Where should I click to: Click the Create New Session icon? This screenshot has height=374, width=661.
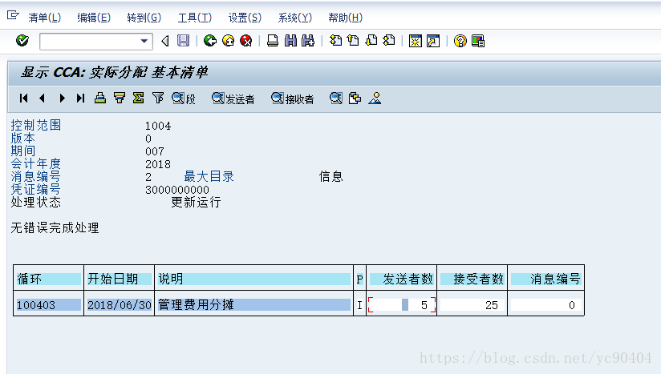coord(416,41)
